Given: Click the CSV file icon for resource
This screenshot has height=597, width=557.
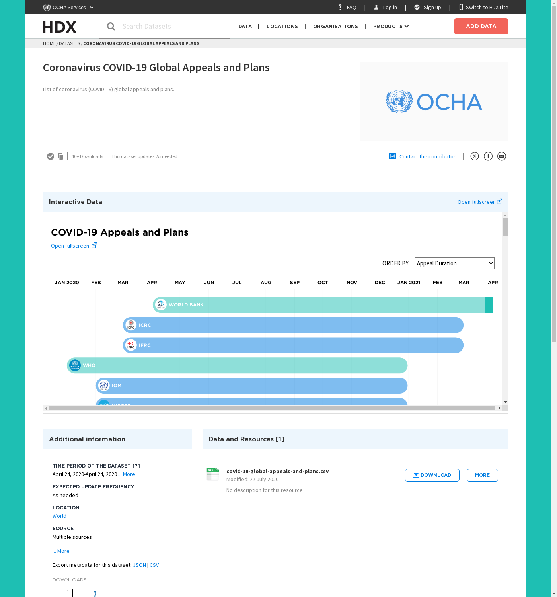Looking at the screenshot, I should click(213, 474).
